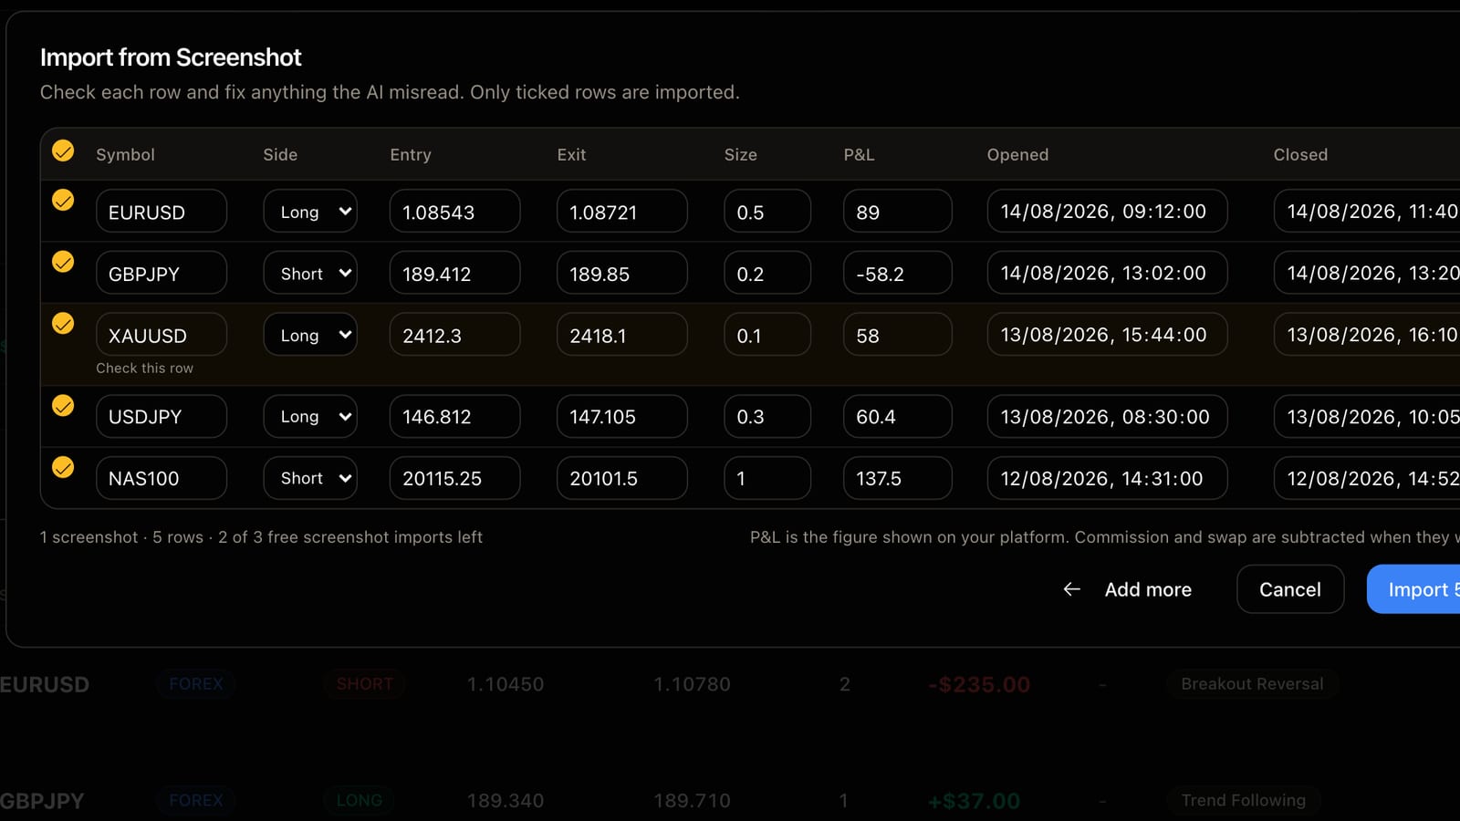Edit the NAS100 exit price 20101.5
Screen dimensions: 1460x821
622,478
